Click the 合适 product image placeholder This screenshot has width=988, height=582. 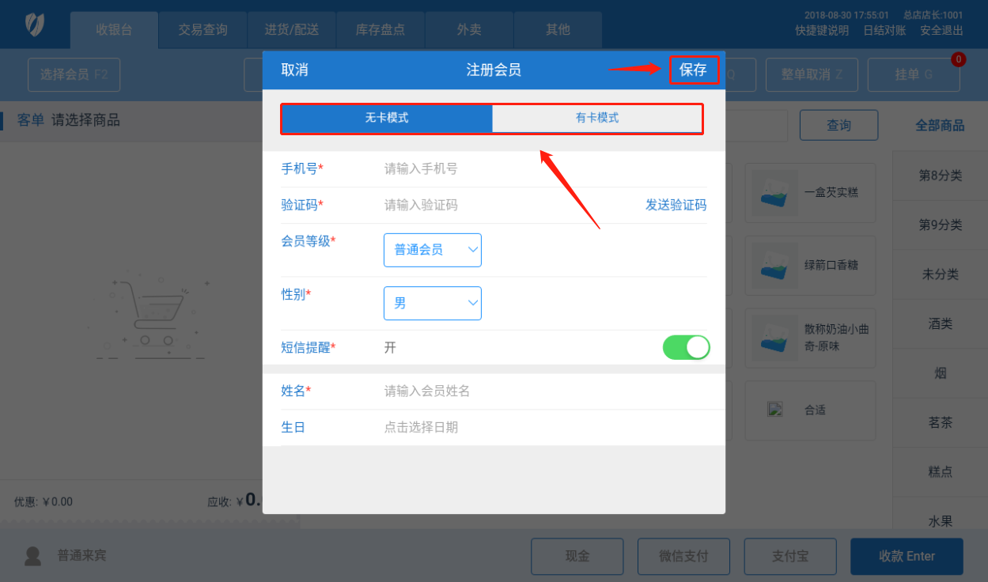(x=775, y=410)
